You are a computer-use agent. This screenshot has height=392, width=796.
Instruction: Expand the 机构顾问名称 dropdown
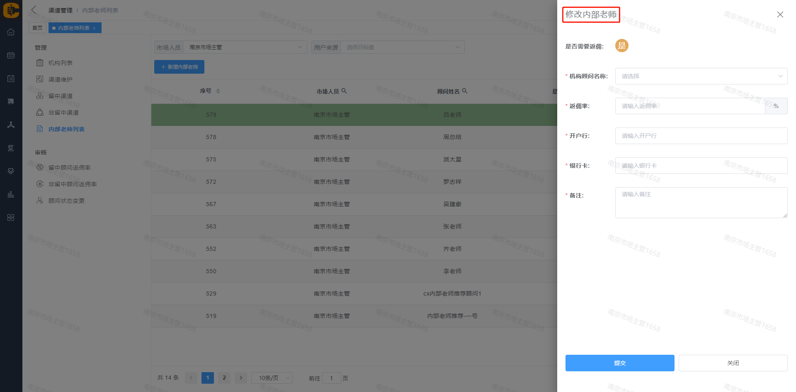(x=701, y=76)
